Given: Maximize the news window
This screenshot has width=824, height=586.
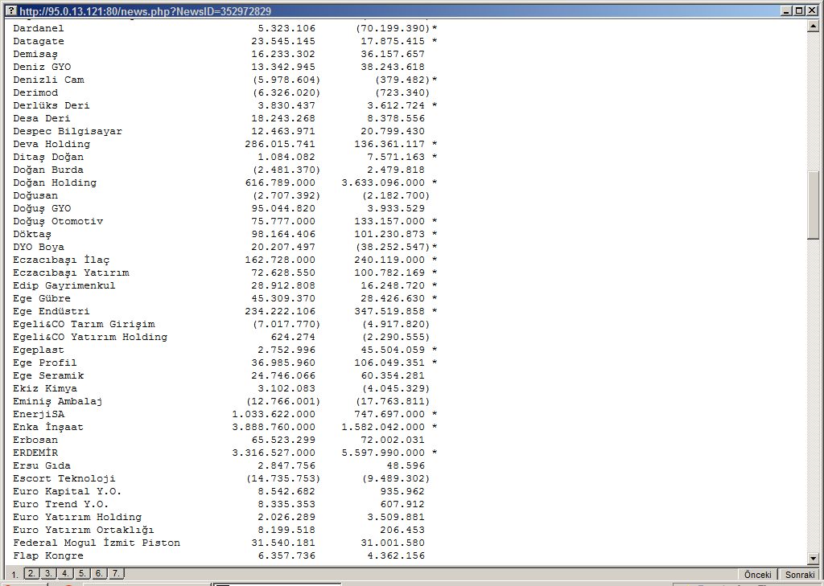Looking at the screenshot, I should pos(798,10).
